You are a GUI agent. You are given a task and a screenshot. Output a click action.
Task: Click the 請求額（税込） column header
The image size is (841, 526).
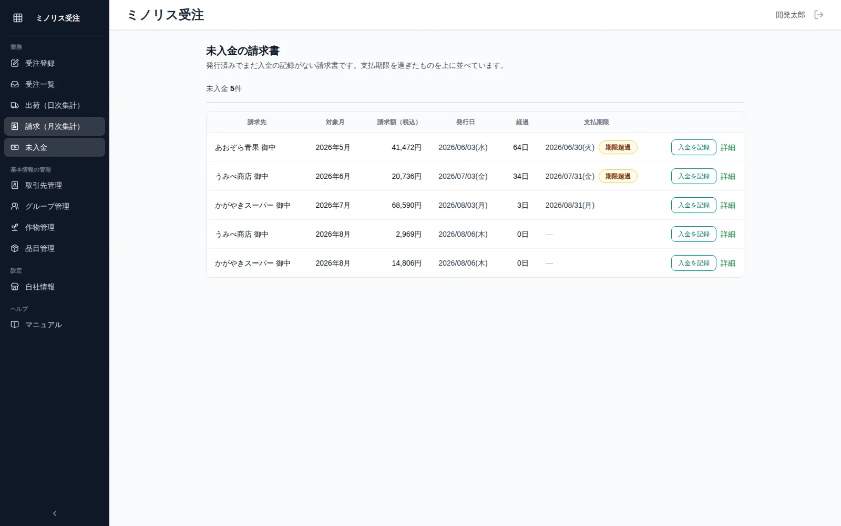(399, 122)
